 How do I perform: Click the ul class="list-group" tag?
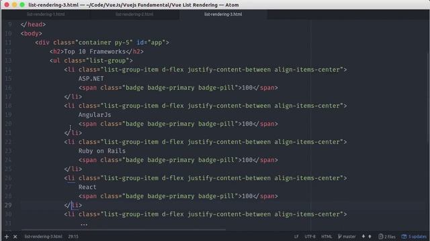point(91,61)
